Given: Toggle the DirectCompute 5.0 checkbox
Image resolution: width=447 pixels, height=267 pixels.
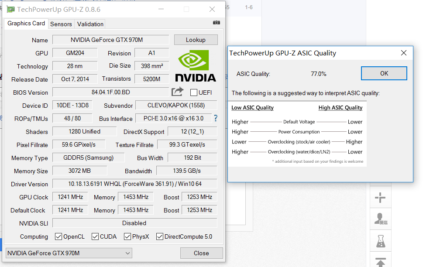Looking at the screenshot, I should (160, 236).
